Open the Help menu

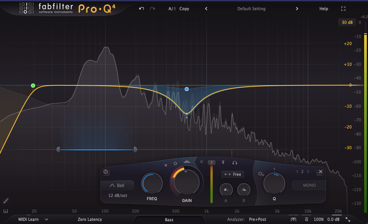click(323, 9)
